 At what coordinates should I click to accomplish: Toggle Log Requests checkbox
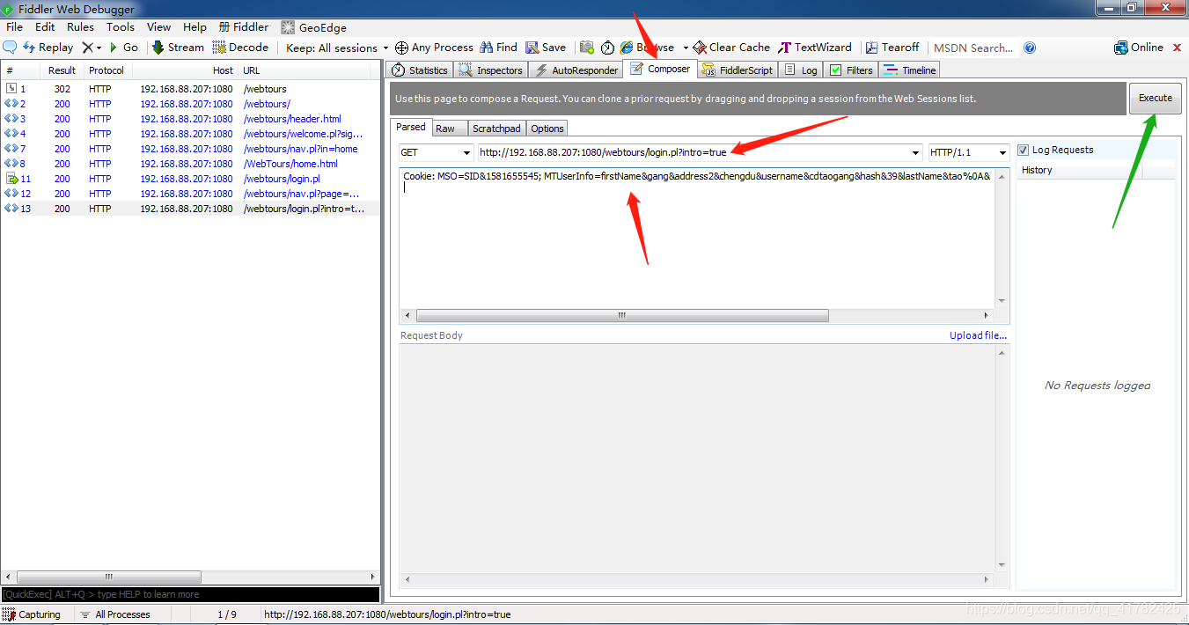1024,151
